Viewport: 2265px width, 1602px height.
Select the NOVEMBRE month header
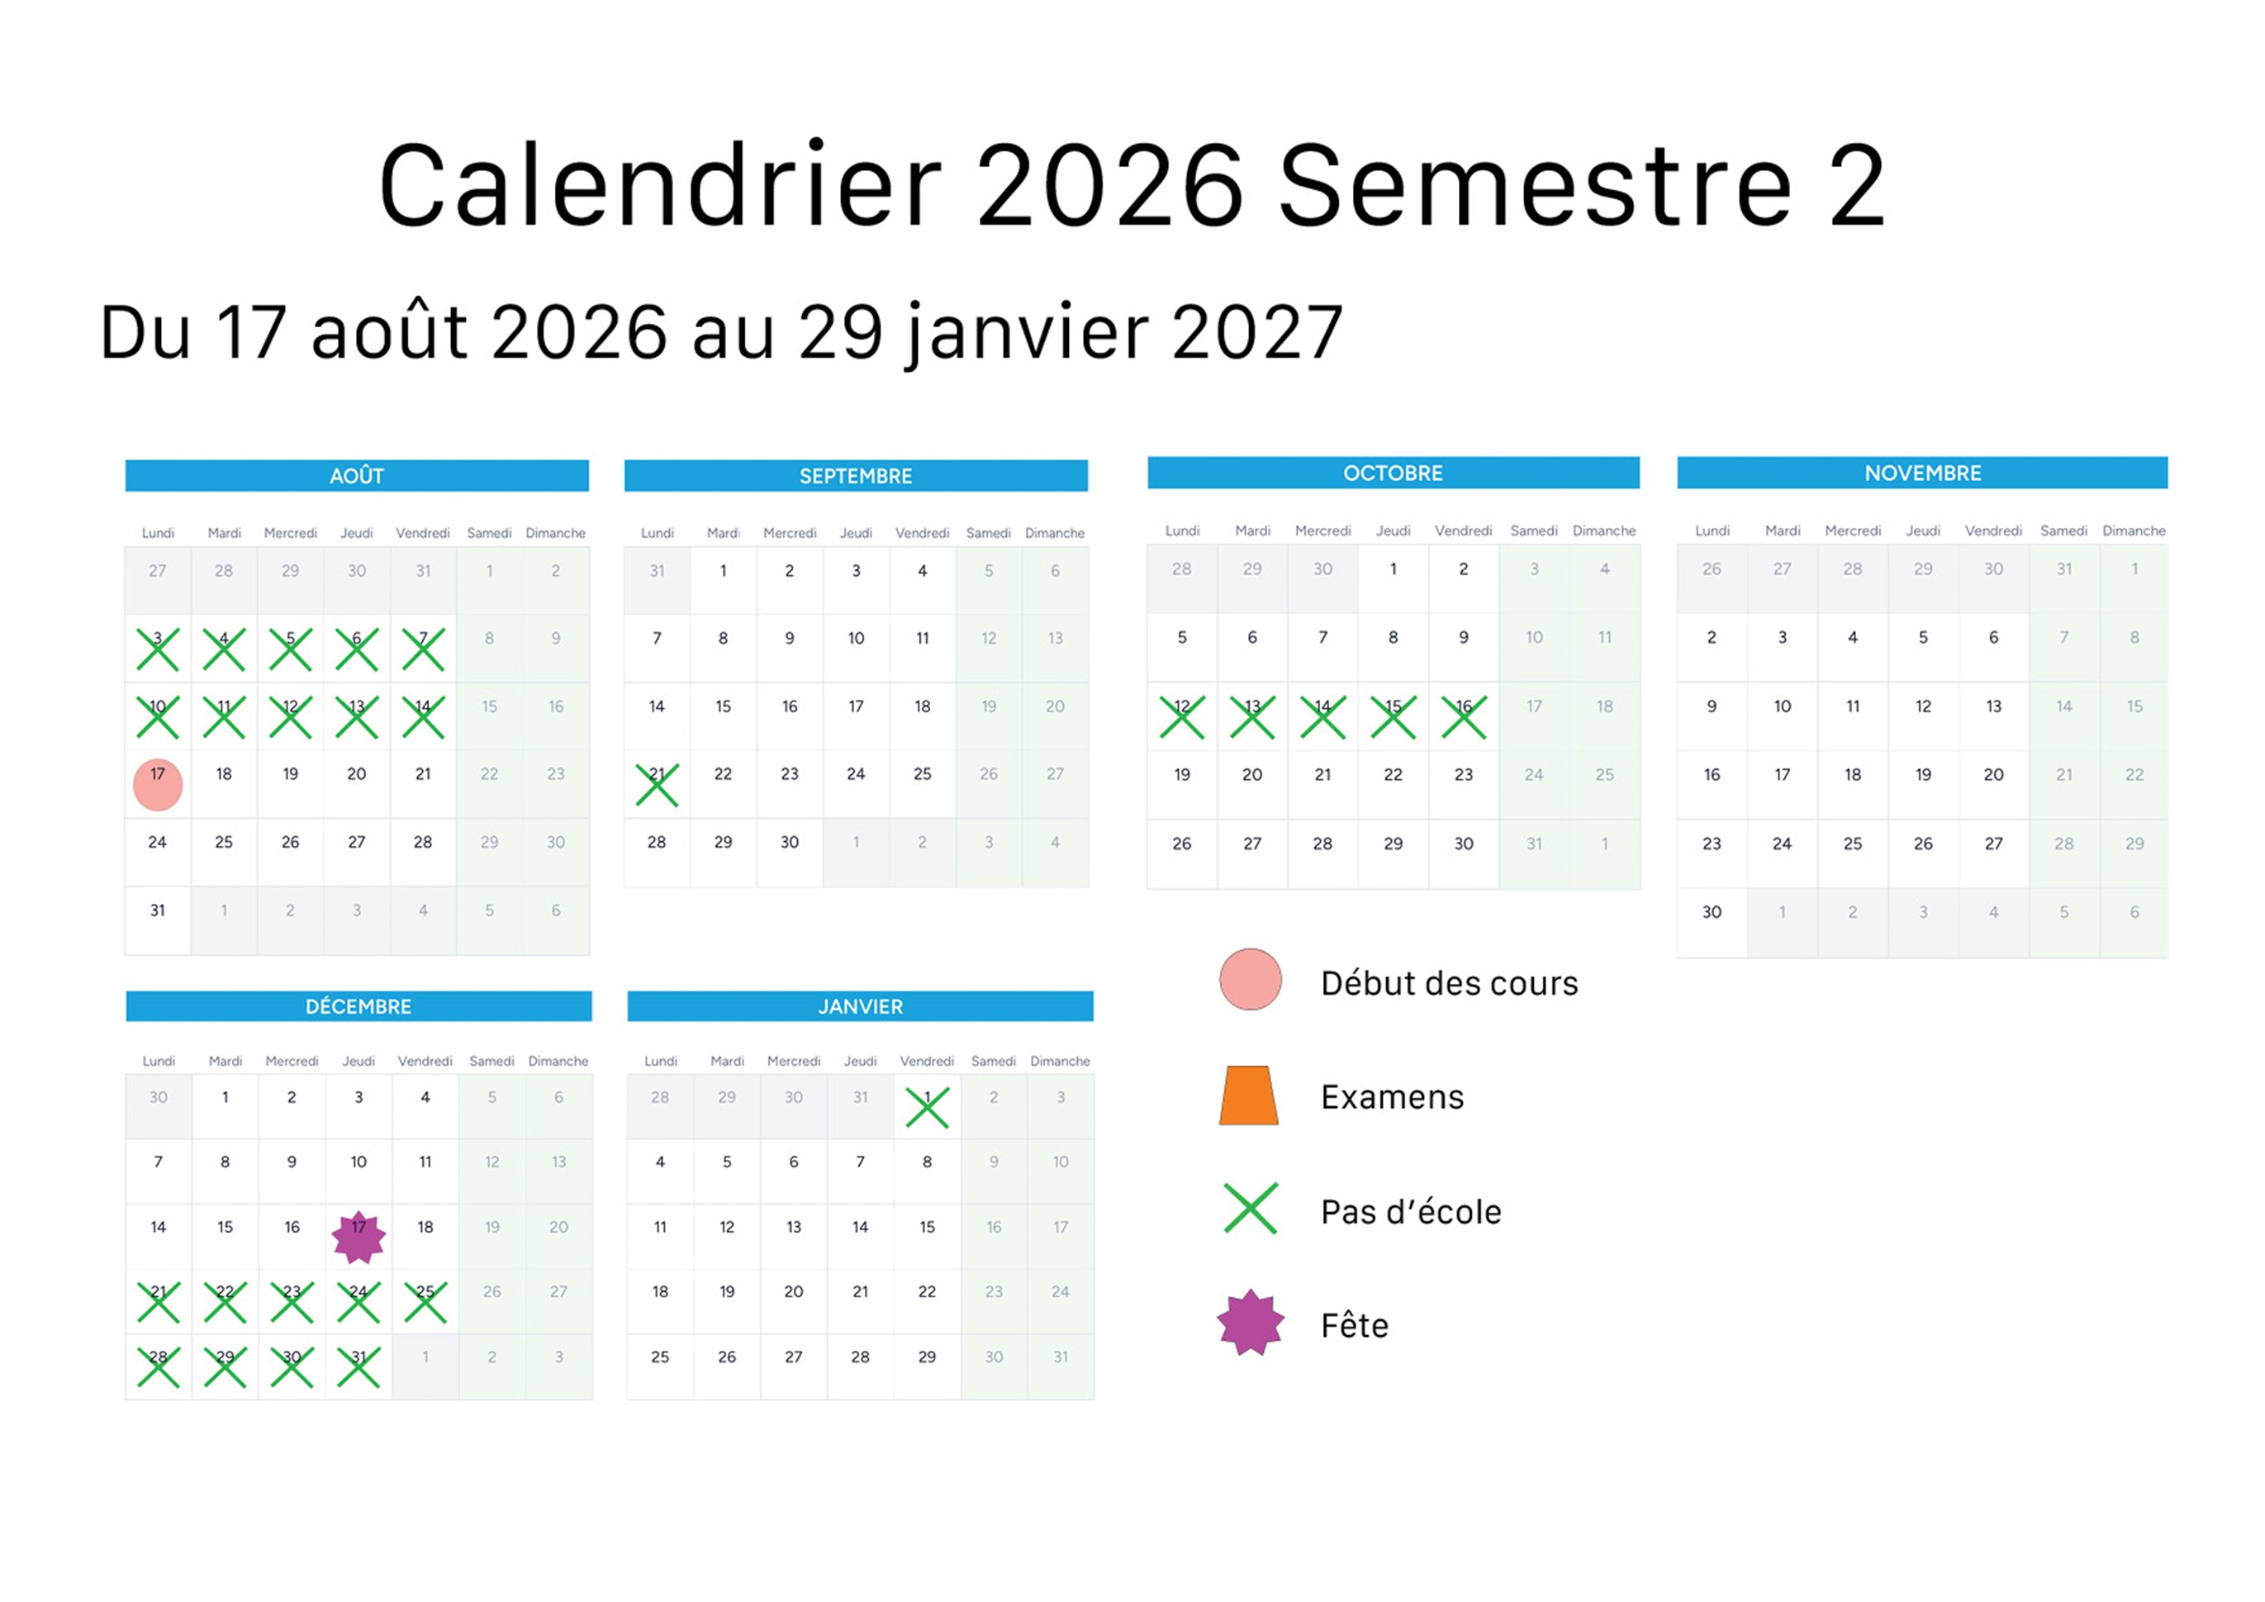click(1921, 473)
